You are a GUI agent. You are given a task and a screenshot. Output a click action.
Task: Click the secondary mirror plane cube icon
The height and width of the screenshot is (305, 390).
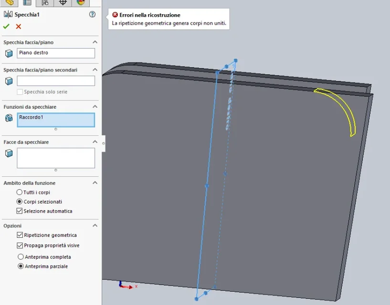9,81
